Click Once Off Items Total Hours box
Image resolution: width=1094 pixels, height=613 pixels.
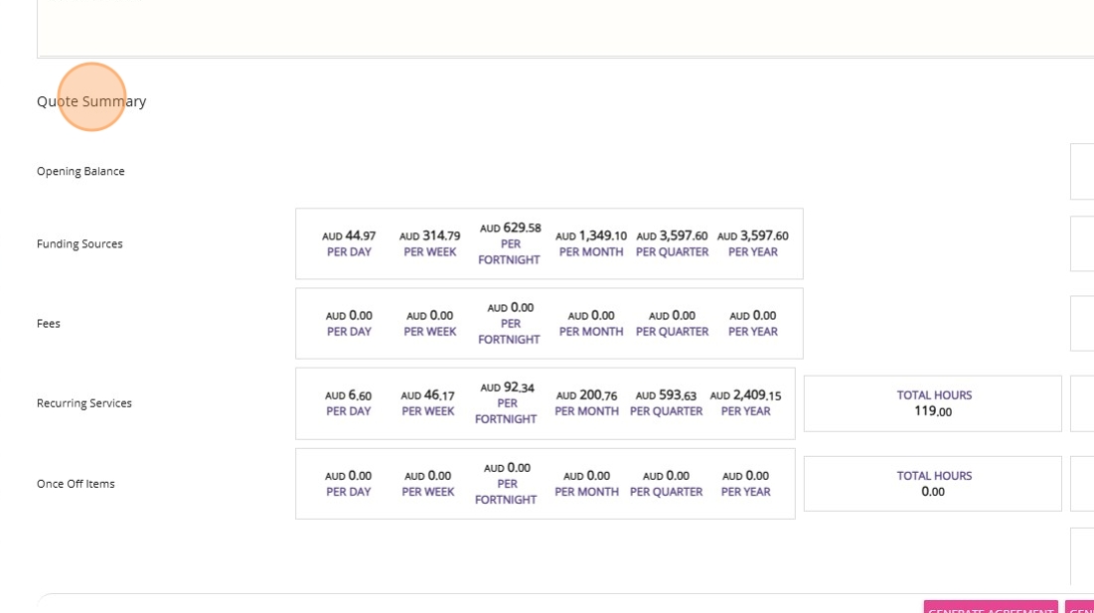933,484
